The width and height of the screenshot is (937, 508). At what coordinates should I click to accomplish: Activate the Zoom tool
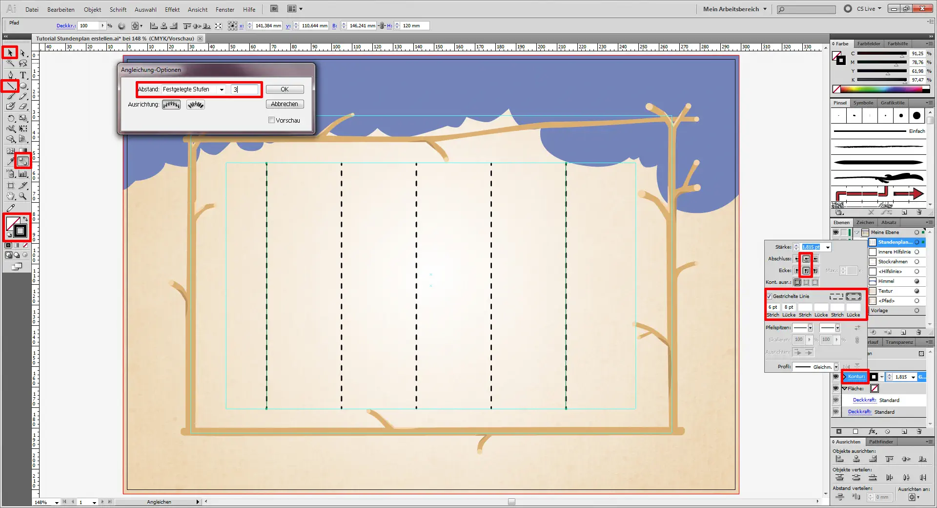point(21,194)
